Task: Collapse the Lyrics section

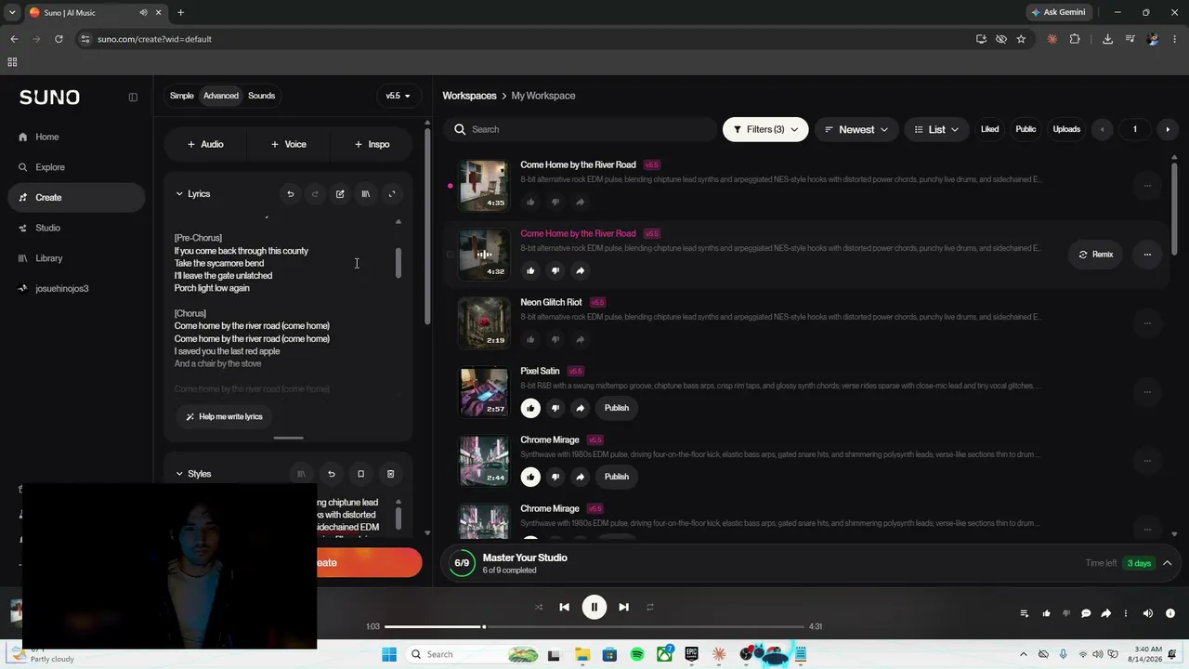Action: pos(179,194)
